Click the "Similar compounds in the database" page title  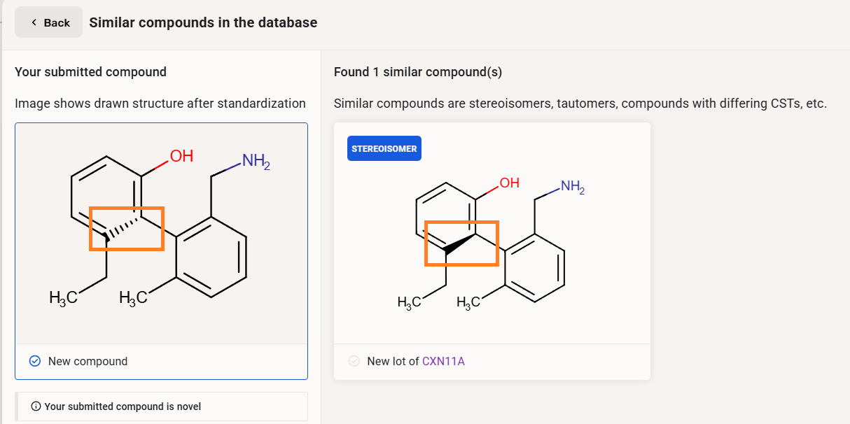[x=203, y=22]
